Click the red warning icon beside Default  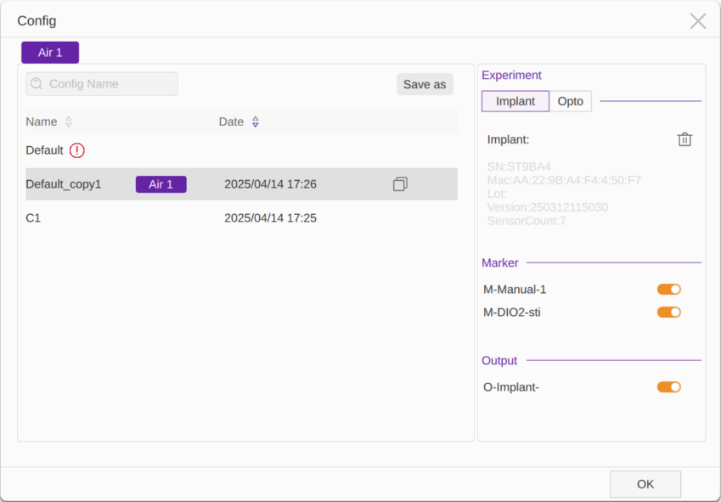tap(76, 150)
